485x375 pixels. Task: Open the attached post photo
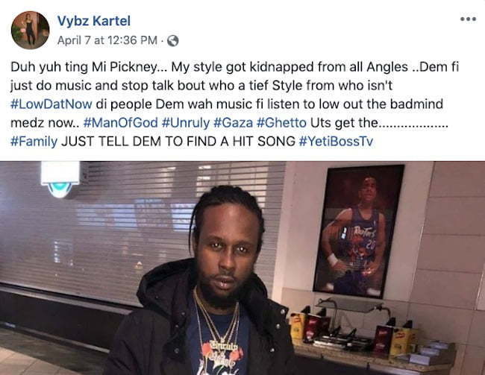click(x=242, y=268)
